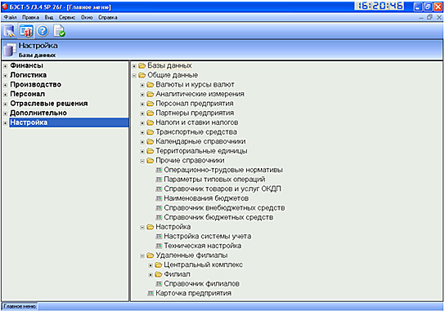Select Календарные справочники label
445x311 pixels.
tap(200, 141)
